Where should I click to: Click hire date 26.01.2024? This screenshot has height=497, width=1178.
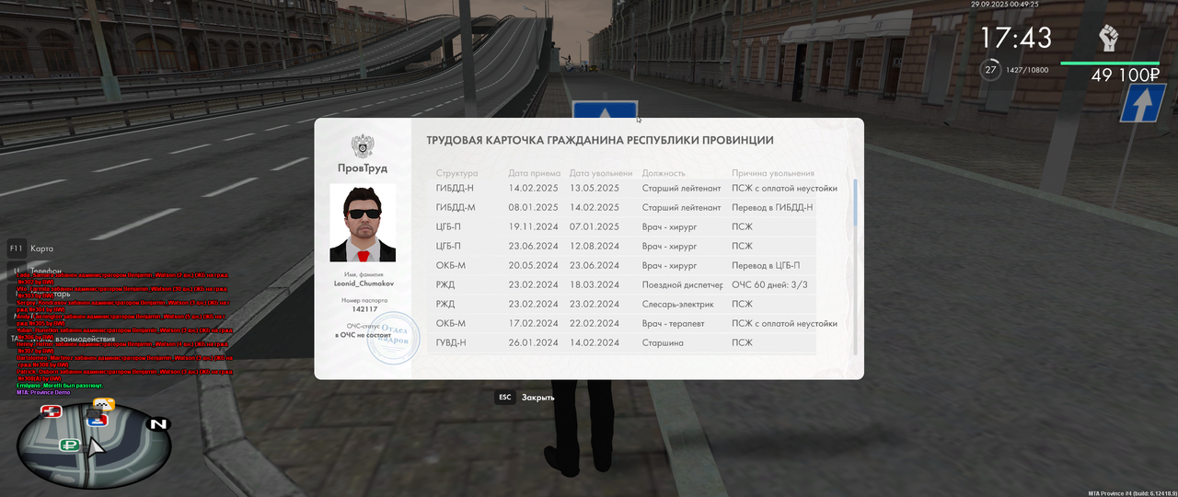click(534, 342)
